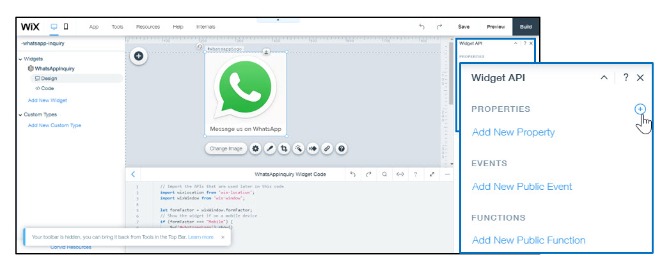Open the Help menu

(178, 27)
